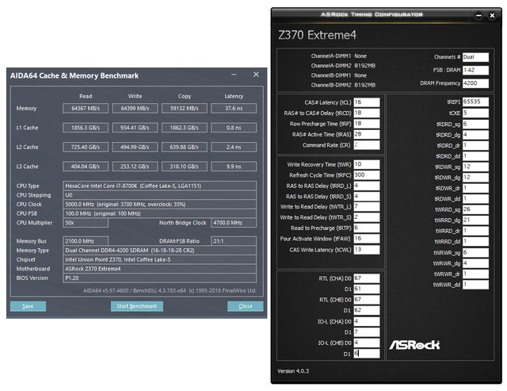507x391 pixels.
Task: Click L2 Cache Copy 639.88 GB/s cell
Action: (185, 148)
